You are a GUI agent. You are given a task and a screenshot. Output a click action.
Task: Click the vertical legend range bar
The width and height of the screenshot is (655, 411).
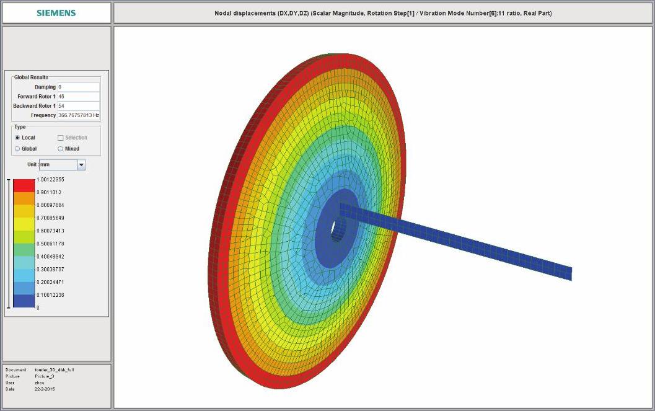tap(8, 243)
